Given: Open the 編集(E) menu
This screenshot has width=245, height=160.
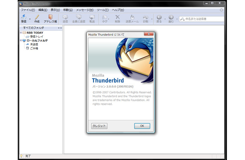Looking at the screenshot, I should coord(43,10).
